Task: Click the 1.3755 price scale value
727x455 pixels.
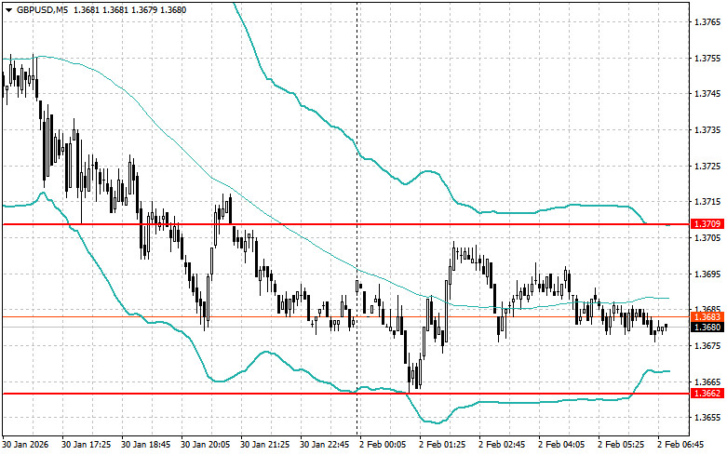Action: (x=707, y=58)
